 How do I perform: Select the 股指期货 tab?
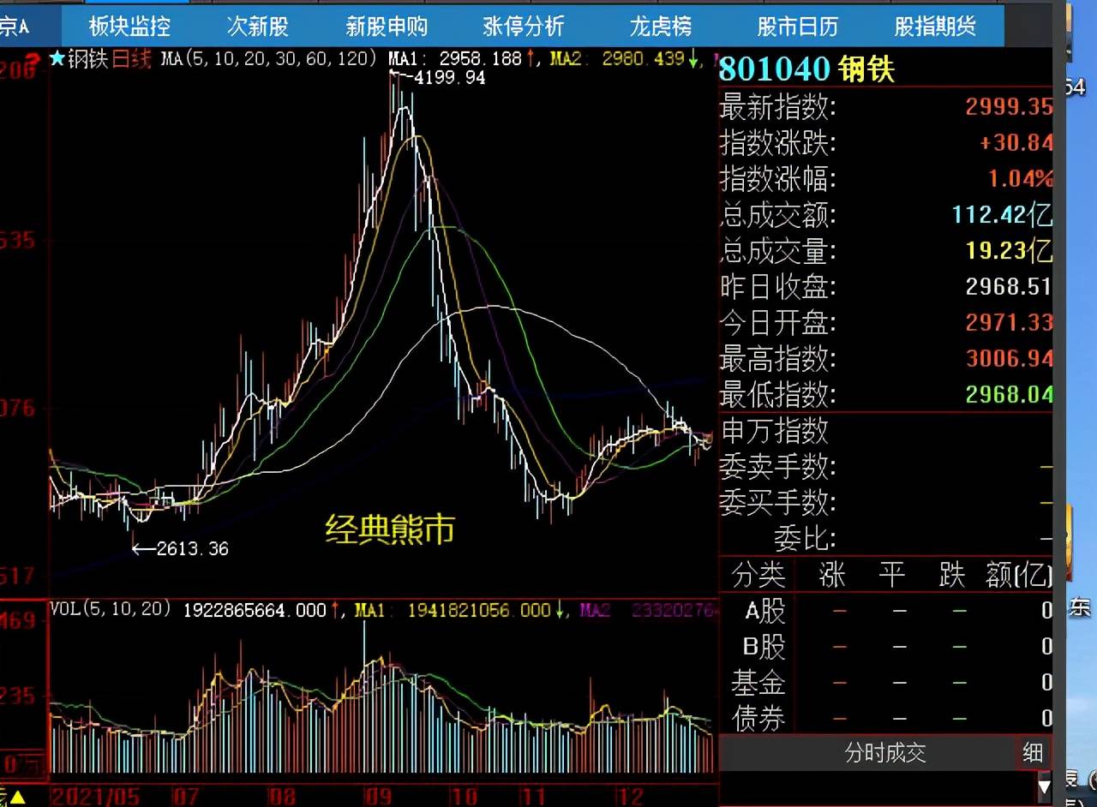pos(935,27)
